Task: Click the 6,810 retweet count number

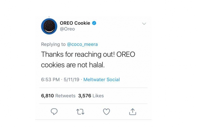Action: point(47,96)
